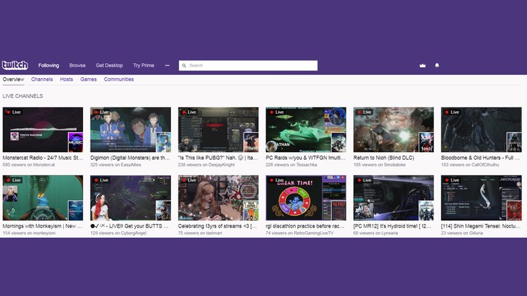The height and width of the screenshot is (296, 527).
Task: Click title 'Mornings with Monkeyism | New'
Action: [39, 226]
